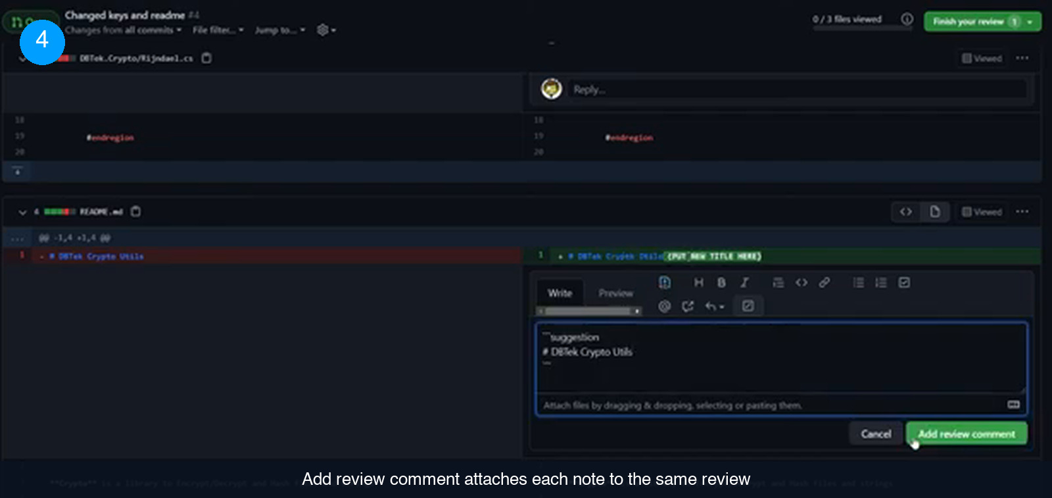Apply heading formatting with the H icon

point(699,282)
